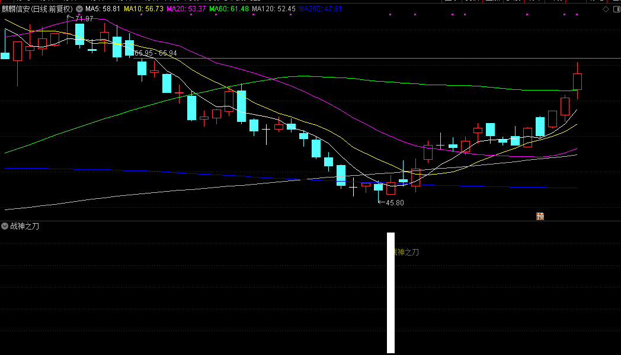The width and height of the screenshot is (621, 355).
Task: Expand the 战神之刀 indicator dropdown
Action: [x=5, y=226]
